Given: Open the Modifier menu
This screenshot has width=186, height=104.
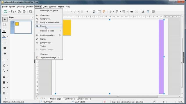Looking at the screenshot, I should click(x=53, y=7).
